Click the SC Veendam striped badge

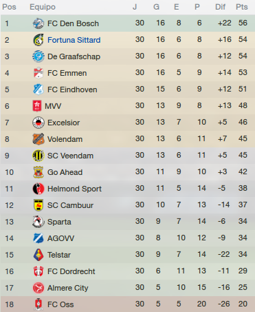38,156
